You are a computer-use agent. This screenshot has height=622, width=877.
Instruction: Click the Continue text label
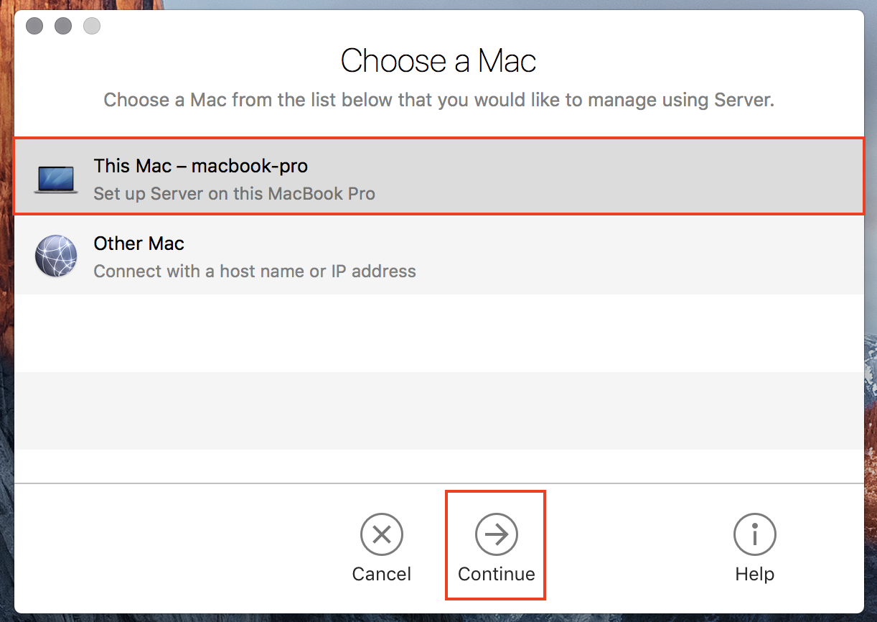[x=496, y=575]
